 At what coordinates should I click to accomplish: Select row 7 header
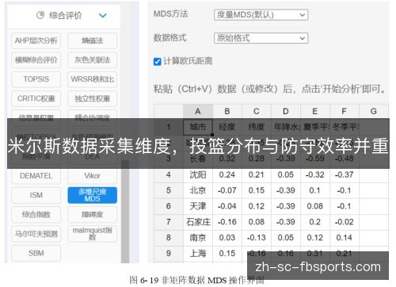(169, 222)
